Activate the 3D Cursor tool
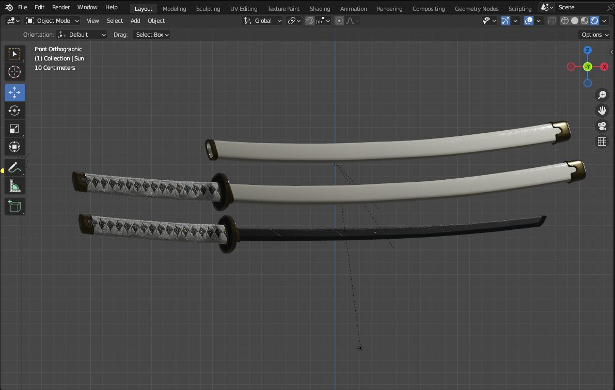The image size is (615, 390). 14,72
